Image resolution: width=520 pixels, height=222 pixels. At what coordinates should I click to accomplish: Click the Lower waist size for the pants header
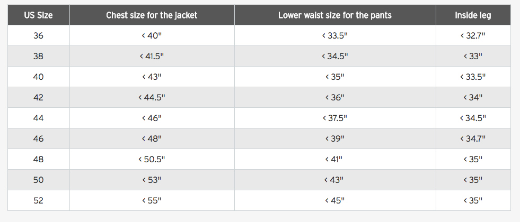pos(335,15)
